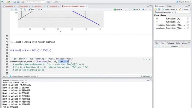Switch to the History tab

(169, 6)
